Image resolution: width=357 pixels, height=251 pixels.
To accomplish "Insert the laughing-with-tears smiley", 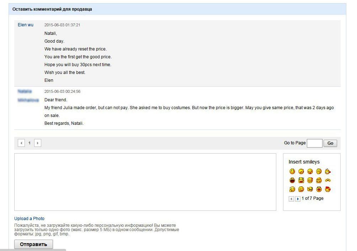I will point(301,180).
